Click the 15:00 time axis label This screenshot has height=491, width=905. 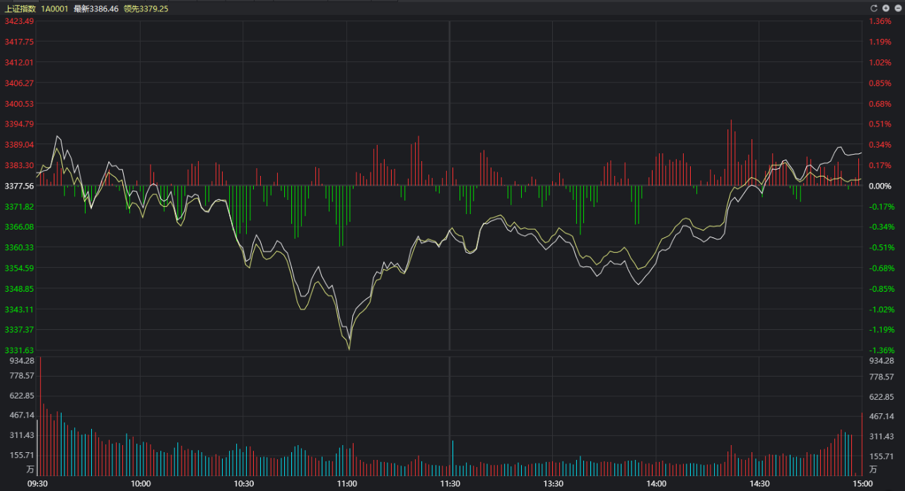(x=862, y=484)
